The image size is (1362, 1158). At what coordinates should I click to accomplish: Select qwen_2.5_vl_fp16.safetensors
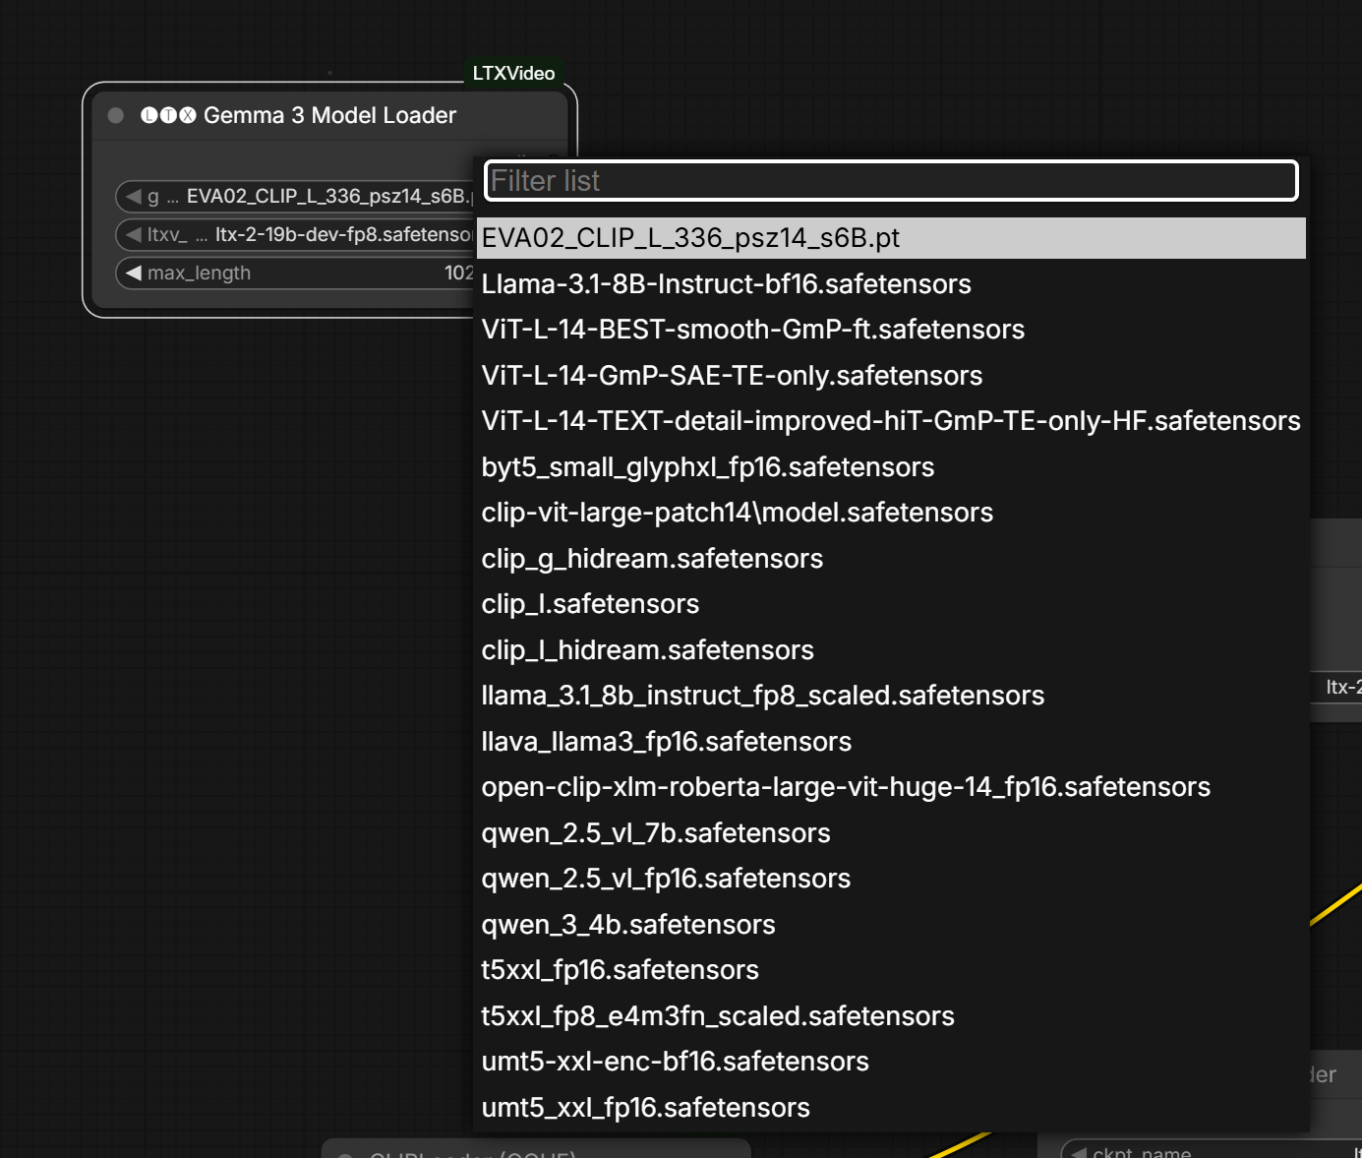[891, 879]
